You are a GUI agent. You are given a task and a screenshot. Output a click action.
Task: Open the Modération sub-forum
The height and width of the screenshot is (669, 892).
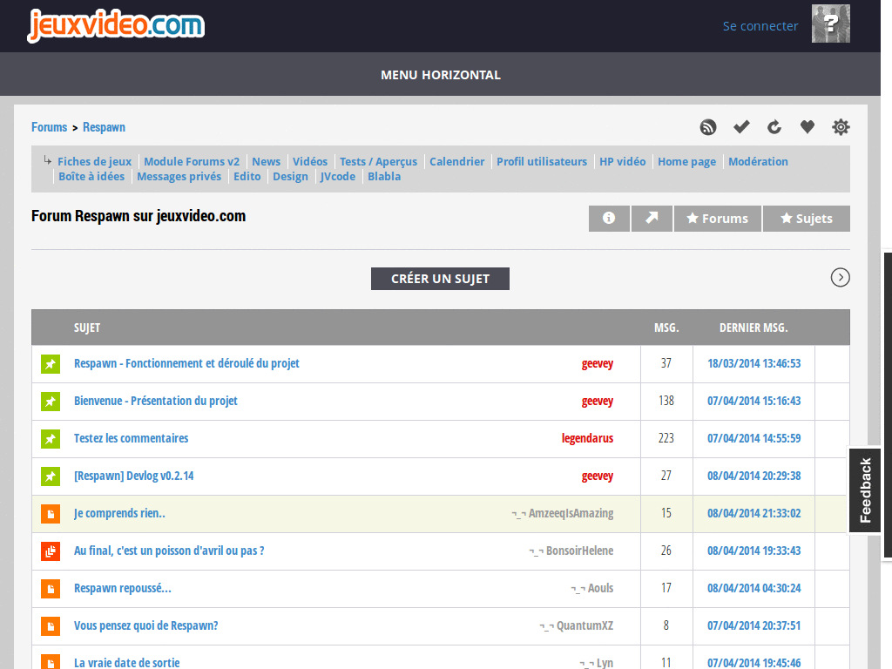(759, 161)
